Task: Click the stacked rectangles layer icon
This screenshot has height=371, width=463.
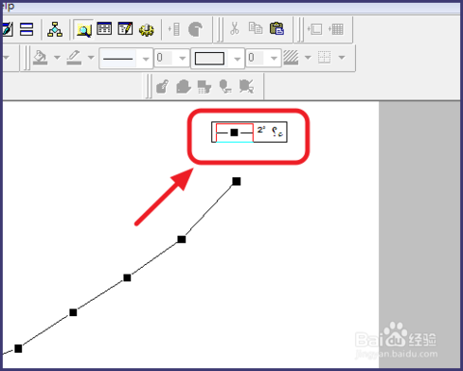Action: (x=26, y=29)
